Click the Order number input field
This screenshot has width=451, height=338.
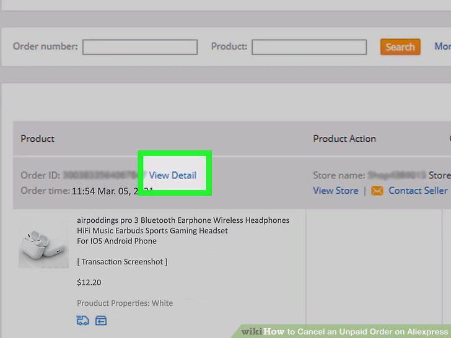pos(140,47)
